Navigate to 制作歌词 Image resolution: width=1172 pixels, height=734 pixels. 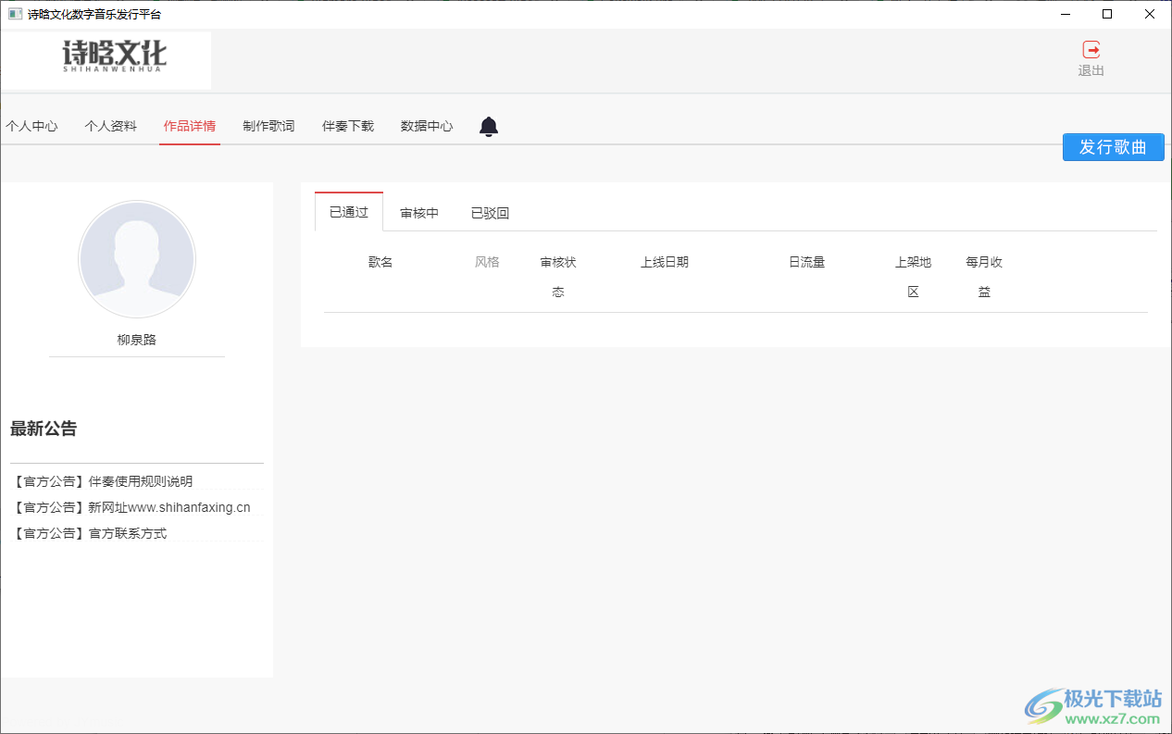click(268, 126)
